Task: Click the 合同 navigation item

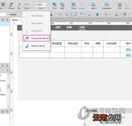Action: (58, 27)
